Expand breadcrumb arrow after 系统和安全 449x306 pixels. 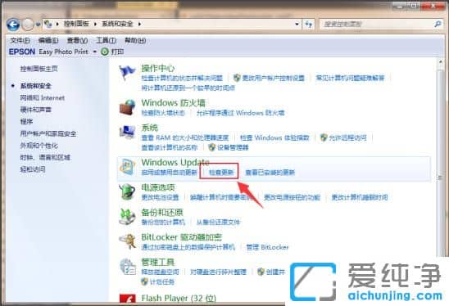point(139,24)
